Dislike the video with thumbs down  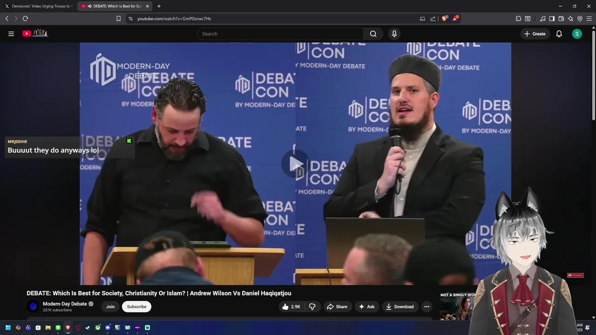coord(312,307)
